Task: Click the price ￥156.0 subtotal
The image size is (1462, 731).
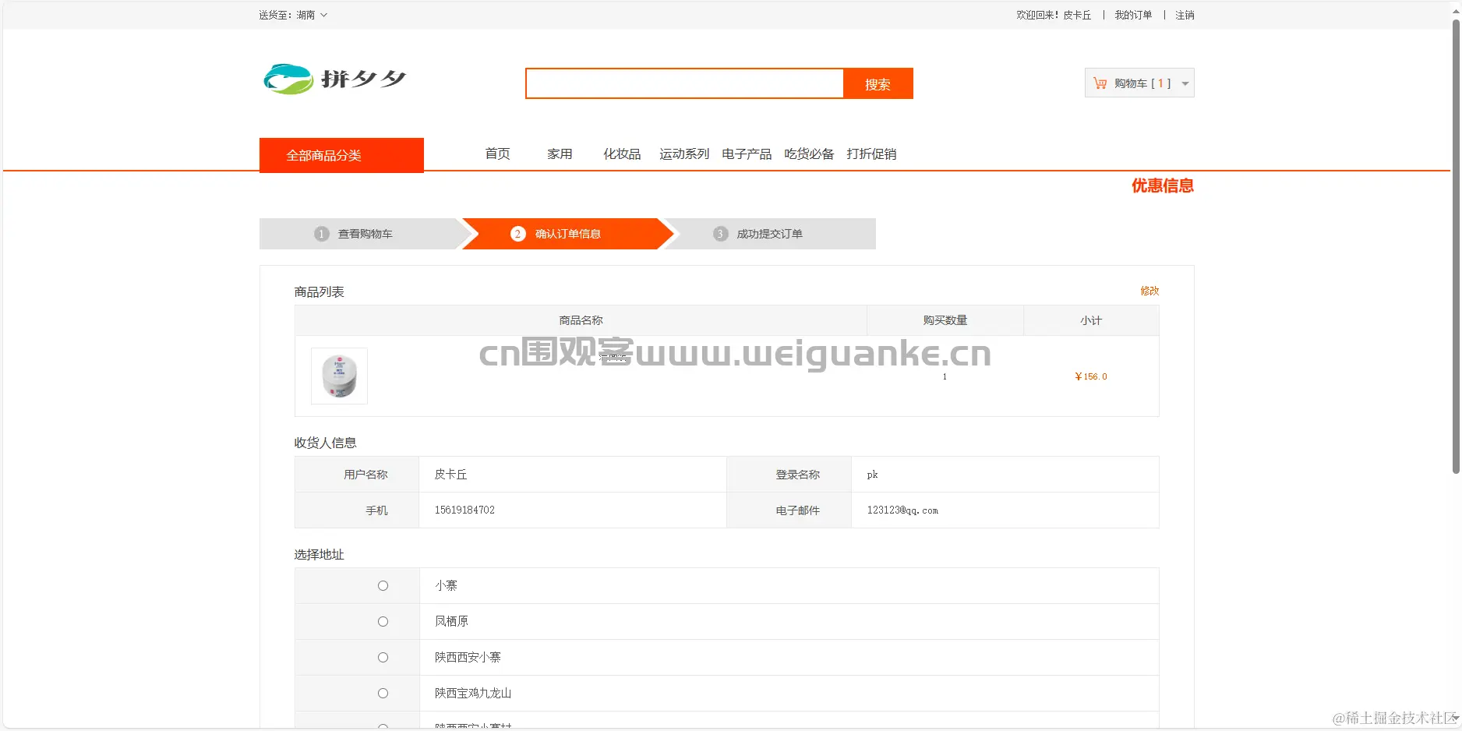Action: (1091, 376)
